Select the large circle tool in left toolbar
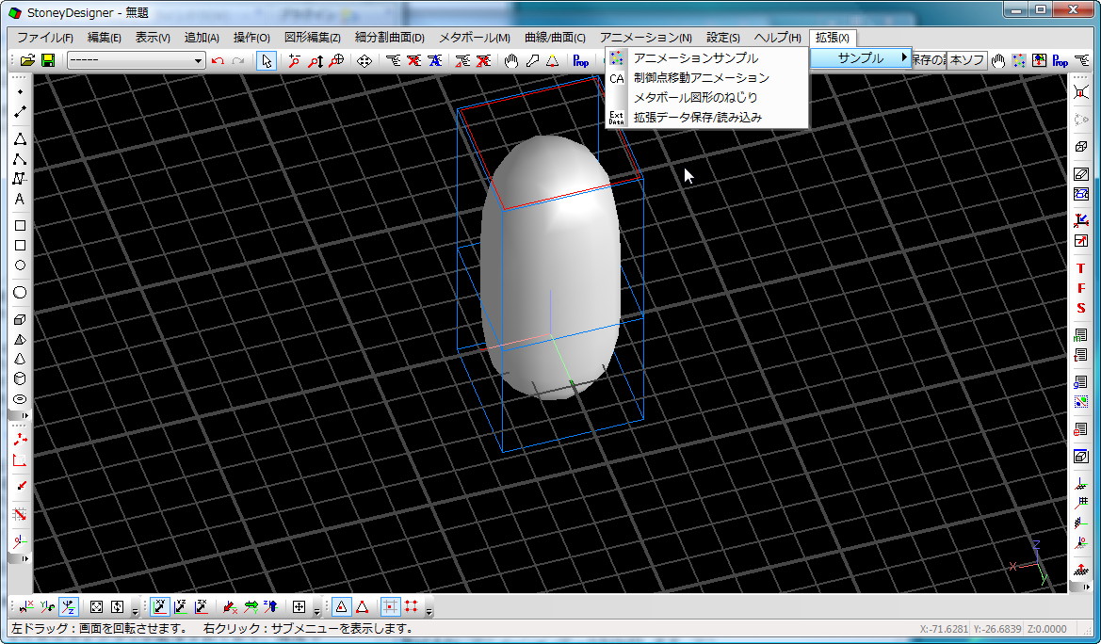This screenshot has height=644, width=1101. (20, 292)
